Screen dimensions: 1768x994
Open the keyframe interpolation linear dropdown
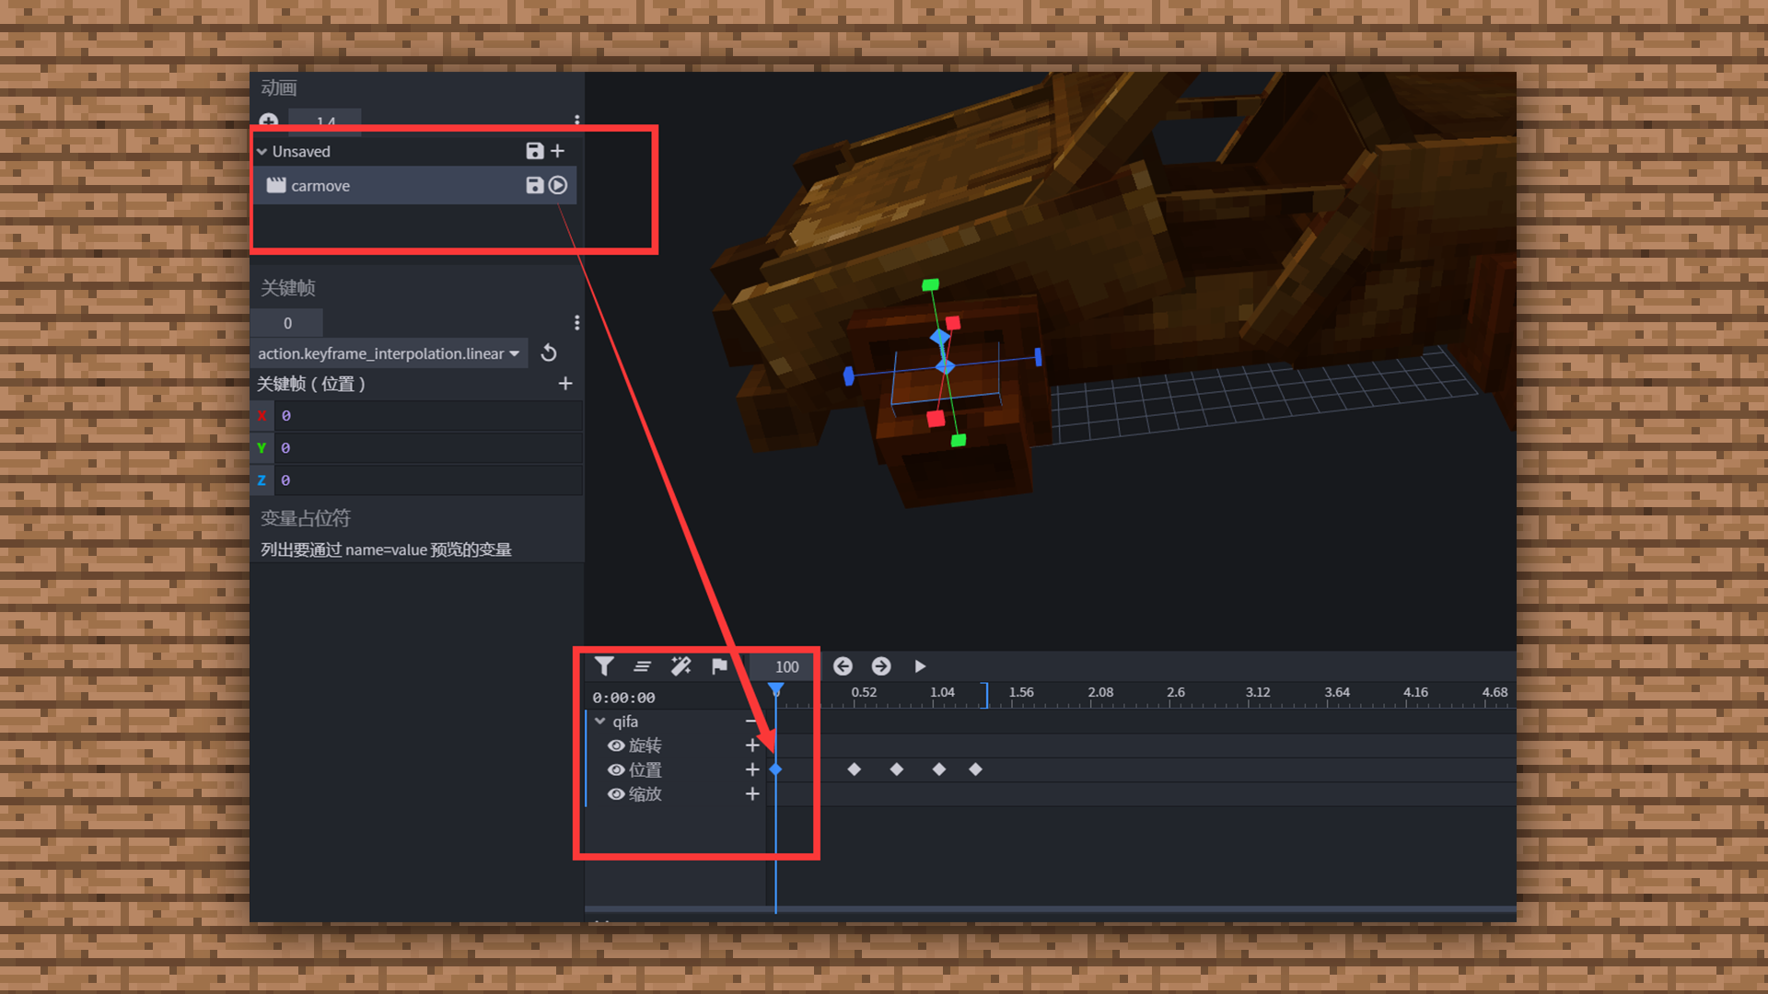389,353
